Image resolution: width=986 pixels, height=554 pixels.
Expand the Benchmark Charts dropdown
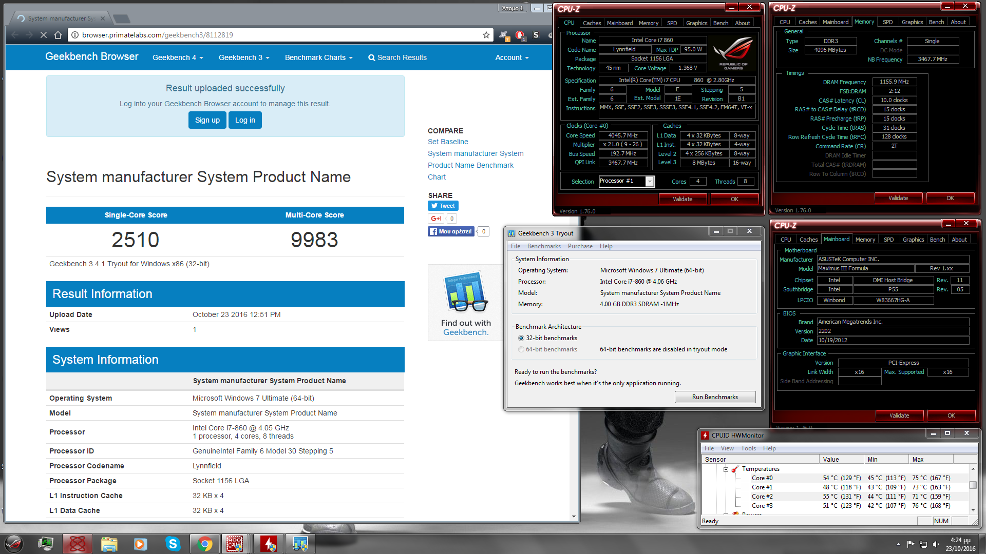319,57
